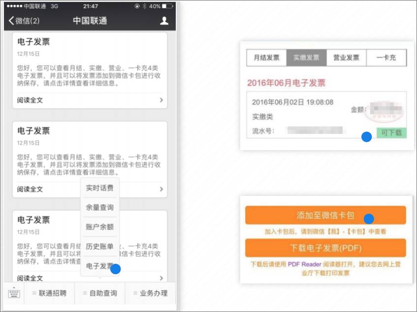Tap 添加至微信卡包 orange button
417x312 pixels.
(x=325, y=215)
